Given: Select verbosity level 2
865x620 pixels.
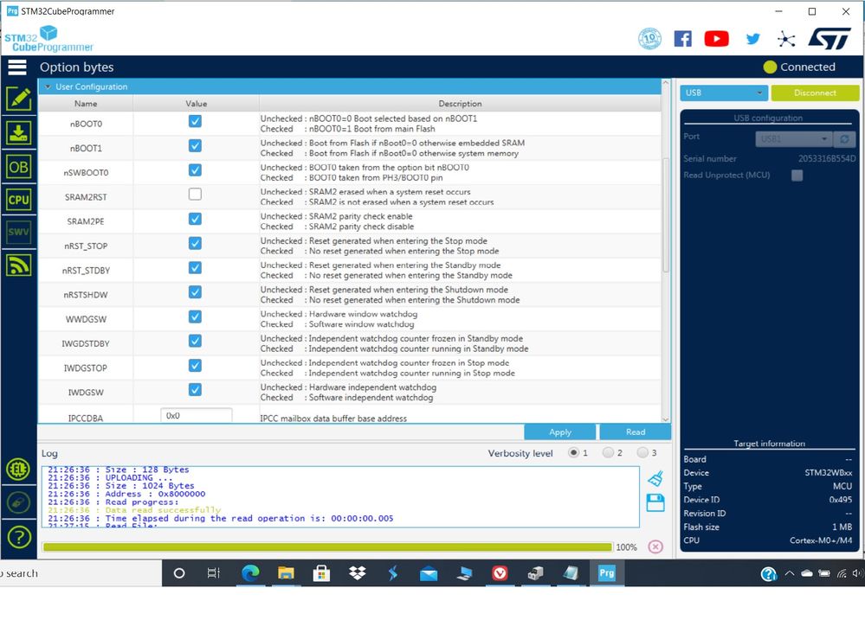Looking at the screenshot, I should point(608,452).
